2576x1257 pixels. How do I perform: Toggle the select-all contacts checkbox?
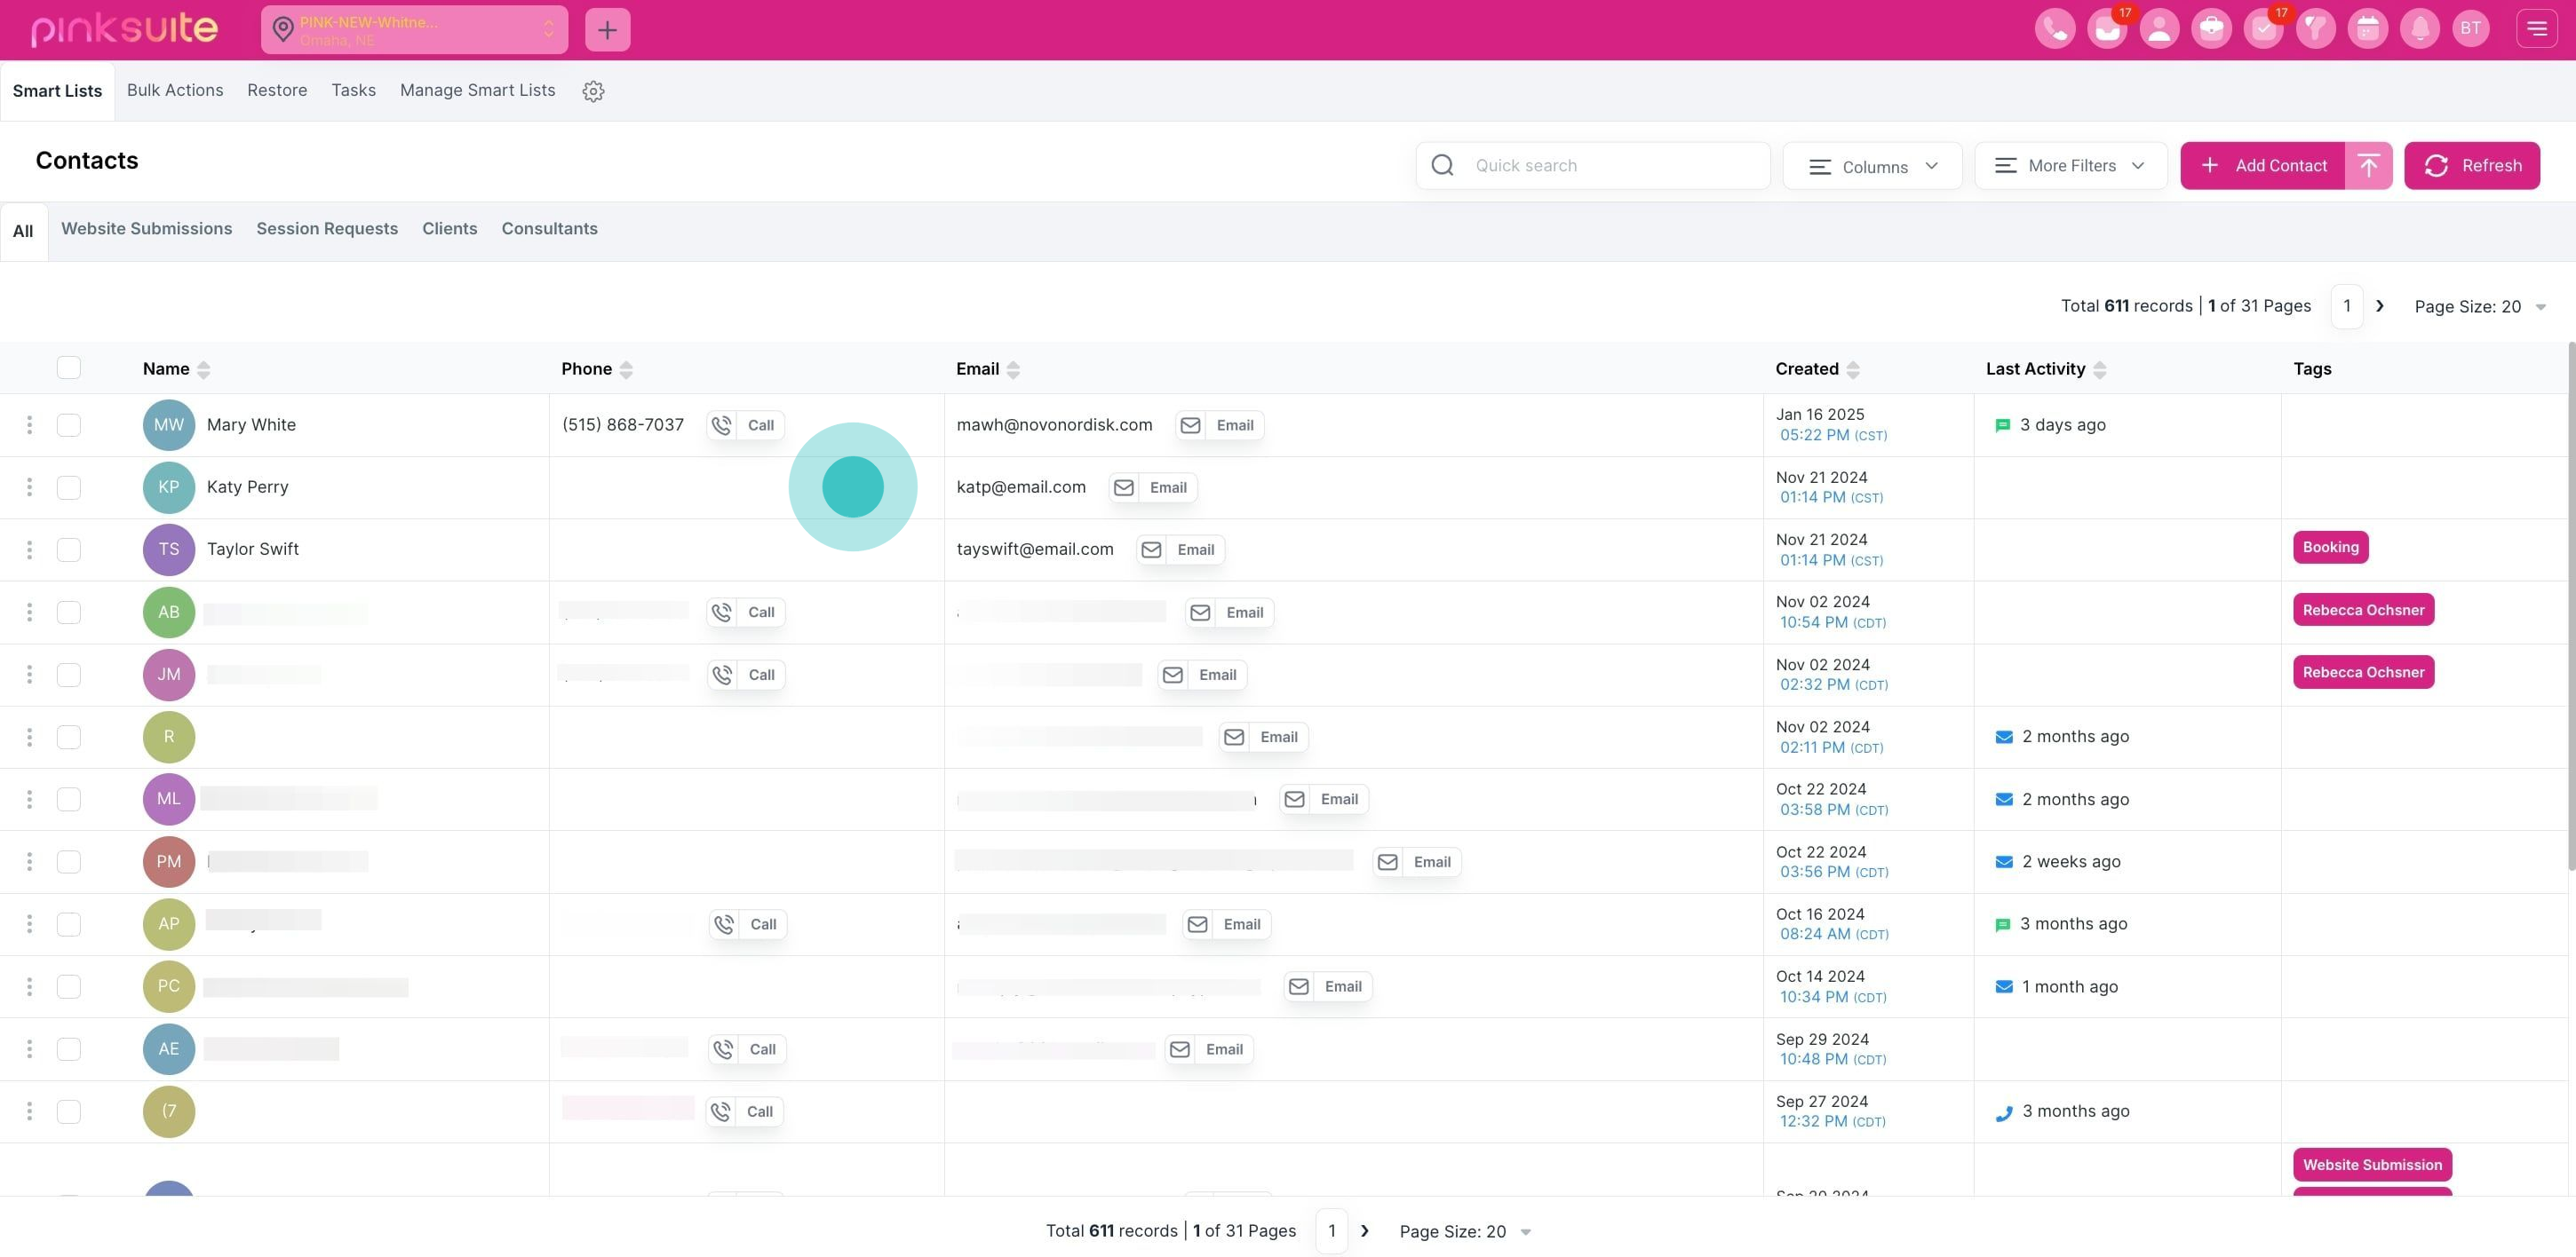pos(68,368)
